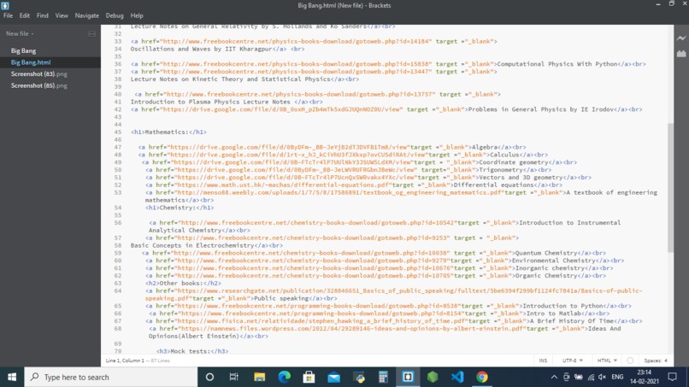This screenshot has width=689, height=387.
Task: Open Mail app from taskbar
Action: tap(333, 377)
